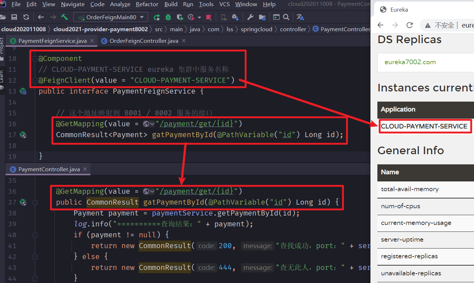Build the project with the green hammer
Viewport: 474px width, 283px height.
[x=65, y=17]
